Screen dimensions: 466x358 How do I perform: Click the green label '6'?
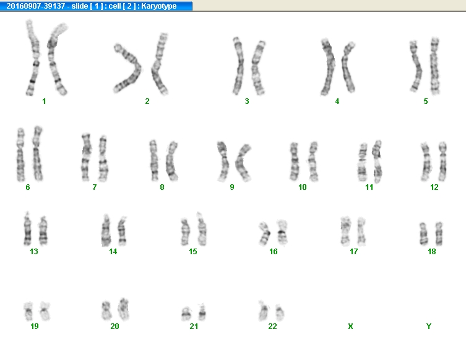(28, 187)
